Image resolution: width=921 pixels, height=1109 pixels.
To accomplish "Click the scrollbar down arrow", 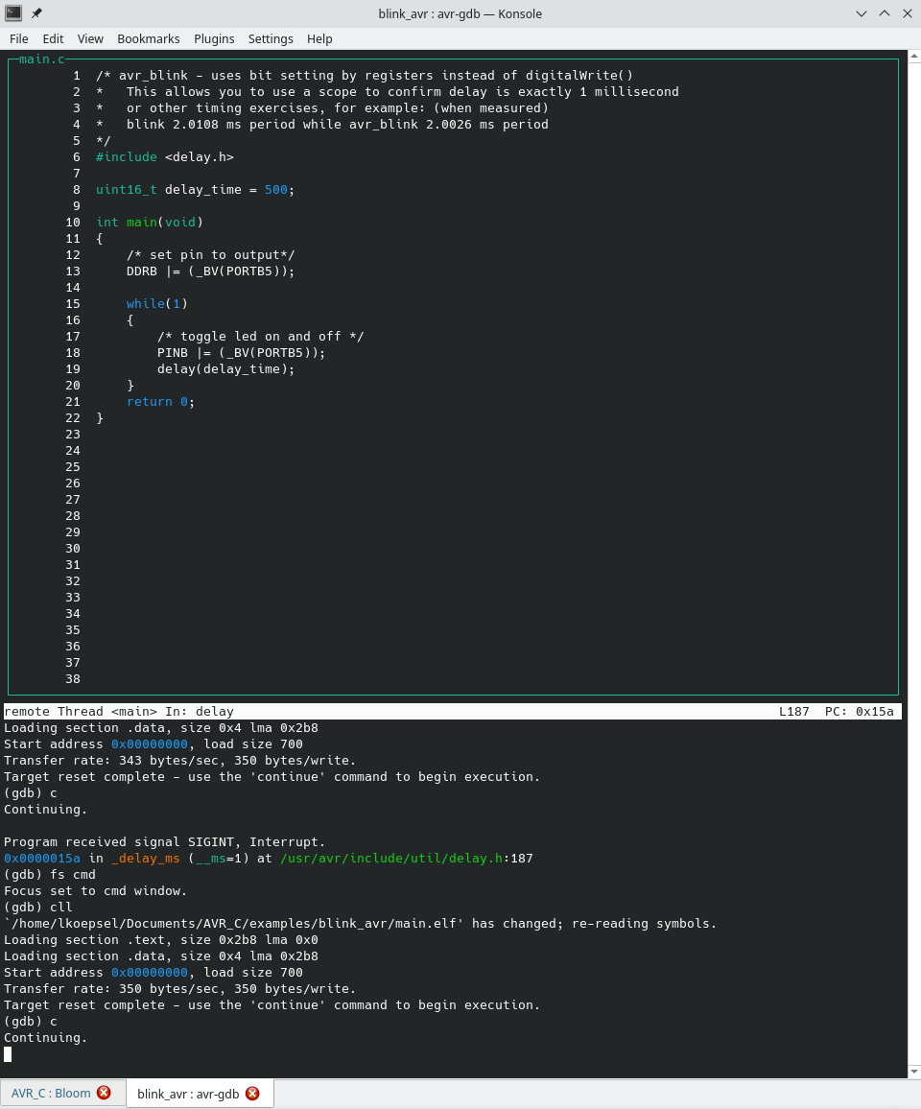I will tap(914, 1073).
